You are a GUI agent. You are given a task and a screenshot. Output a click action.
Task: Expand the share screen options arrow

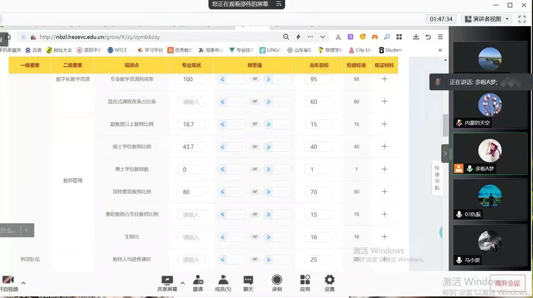[x=182, y=283]
